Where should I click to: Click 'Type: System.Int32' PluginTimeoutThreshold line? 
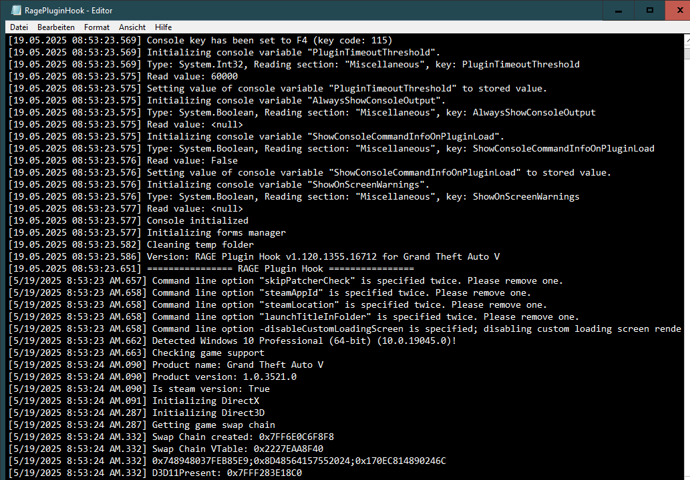coord(294,65)
